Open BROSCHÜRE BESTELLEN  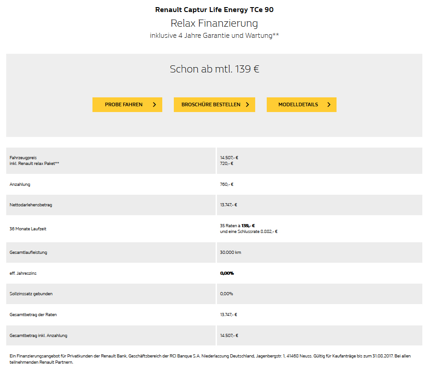214,104
